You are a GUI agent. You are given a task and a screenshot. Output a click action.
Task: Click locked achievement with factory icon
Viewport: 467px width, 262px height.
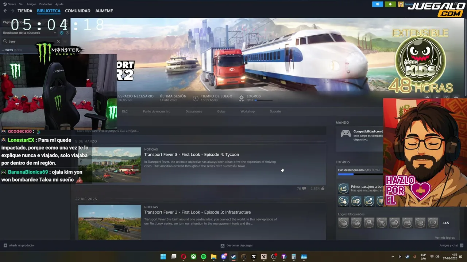[x=407, y=223]
